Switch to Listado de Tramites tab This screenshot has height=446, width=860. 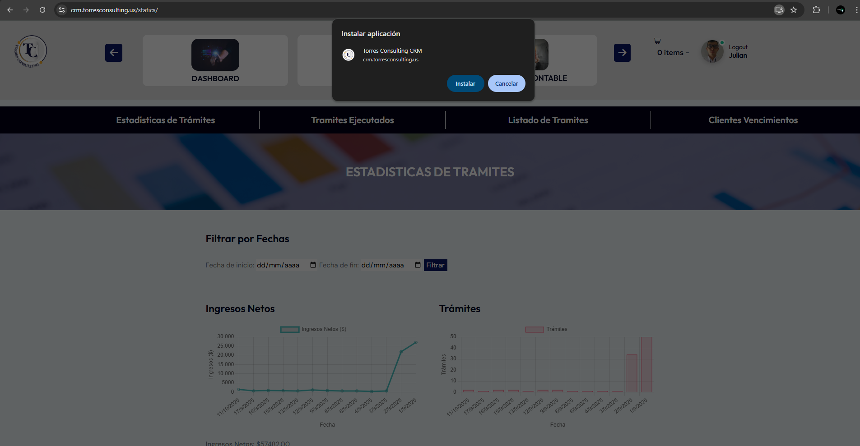pyautogui.click(x=548, y=120)
